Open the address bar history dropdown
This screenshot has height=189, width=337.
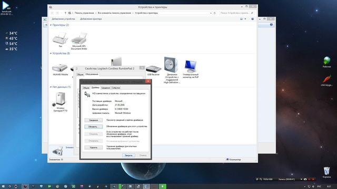coord(211,13)
